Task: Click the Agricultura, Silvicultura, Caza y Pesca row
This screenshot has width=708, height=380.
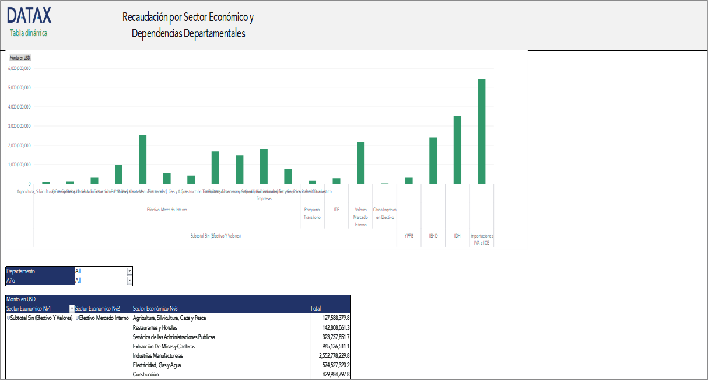Action: click(x=169, y=318)
